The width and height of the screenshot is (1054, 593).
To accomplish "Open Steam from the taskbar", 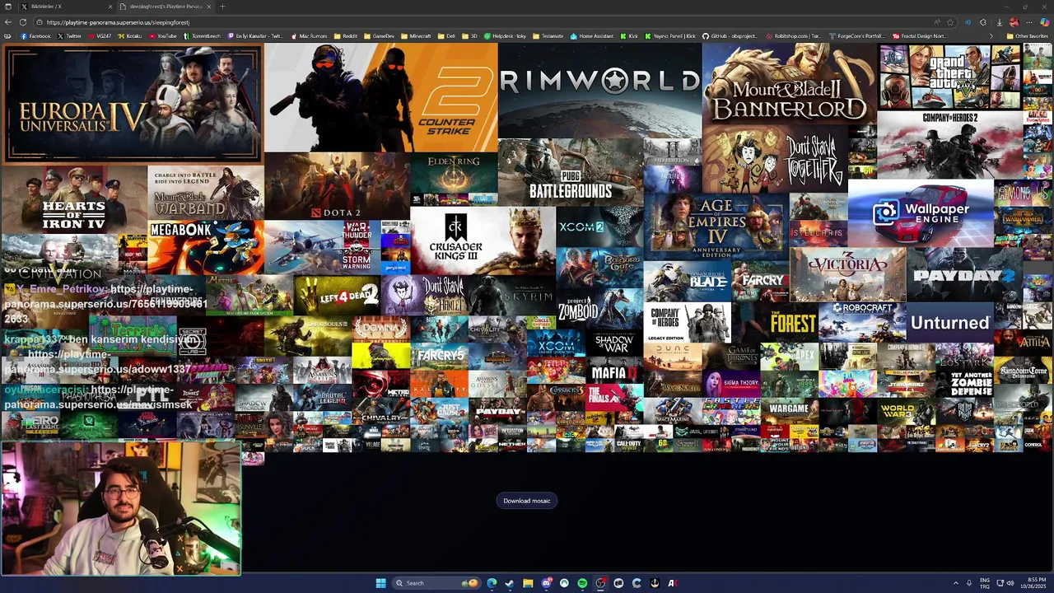I will click(x=510, y=583).
